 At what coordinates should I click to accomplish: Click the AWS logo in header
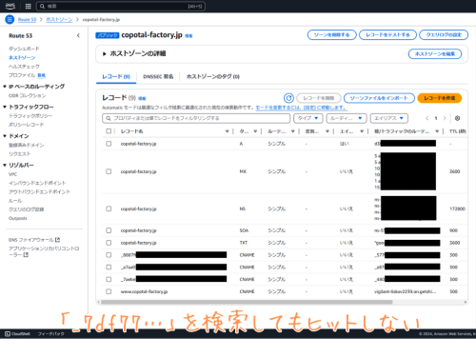pos(10,6)
